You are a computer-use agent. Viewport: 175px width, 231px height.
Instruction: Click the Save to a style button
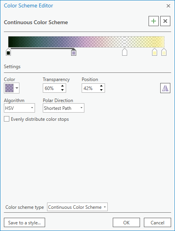24,222
